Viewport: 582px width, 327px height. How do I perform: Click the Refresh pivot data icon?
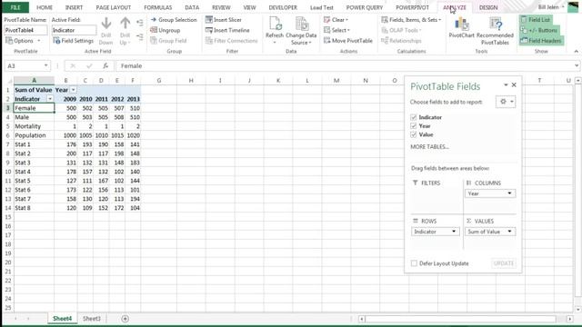pyautogui.click(x=275, y=24)
